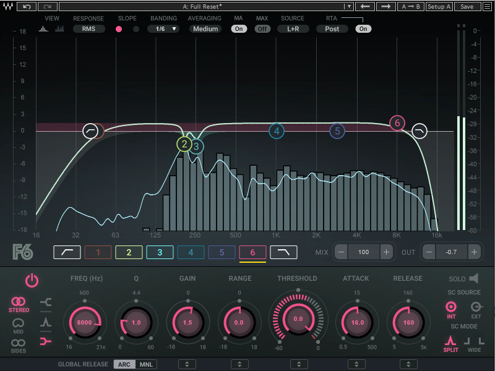
Task: Select band 5 tab
Action: pyautogui.click(x=222, y=252)
